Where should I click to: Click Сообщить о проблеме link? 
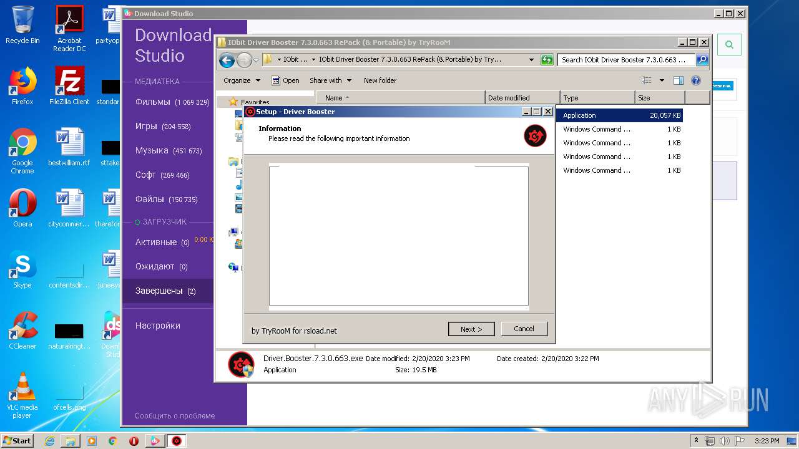[x=175, y=415]
